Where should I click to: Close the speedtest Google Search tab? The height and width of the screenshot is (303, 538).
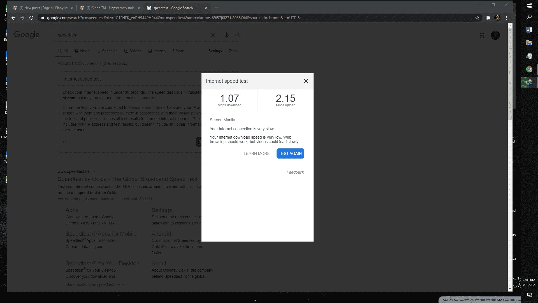(206, 8)
